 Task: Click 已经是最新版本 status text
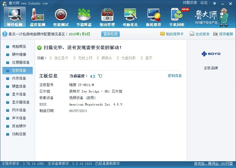click(x=108, y=164)
